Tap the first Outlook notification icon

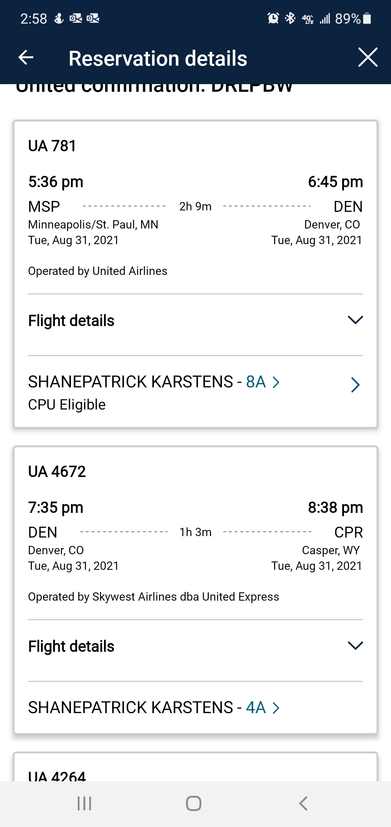[x=76, y=18]
